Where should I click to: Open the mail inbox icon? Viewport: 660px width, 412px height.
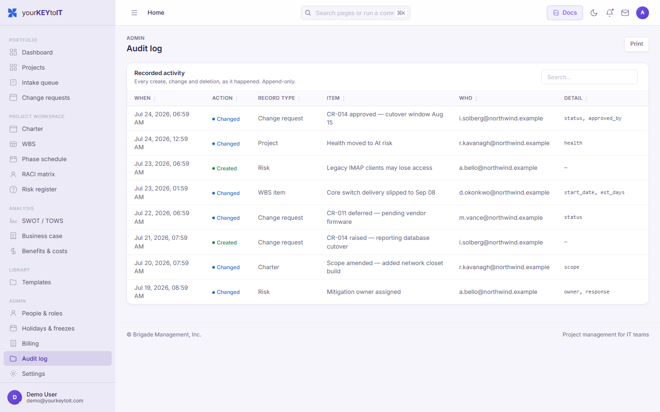pos(625,13)
